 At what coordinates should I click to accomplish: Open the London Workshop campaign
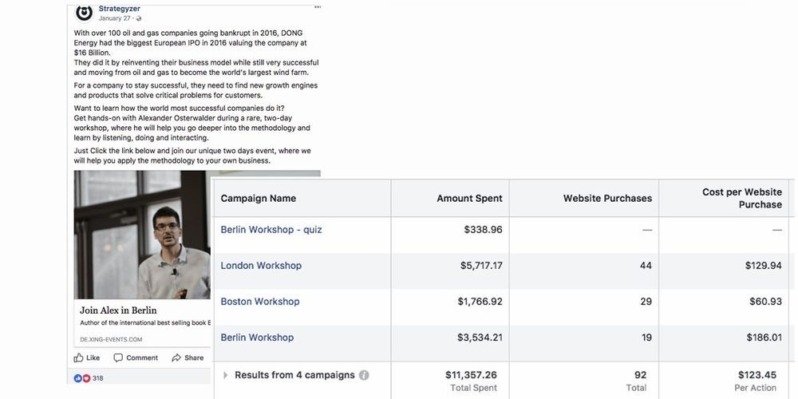pyautogui.click(x=261, y=266)
